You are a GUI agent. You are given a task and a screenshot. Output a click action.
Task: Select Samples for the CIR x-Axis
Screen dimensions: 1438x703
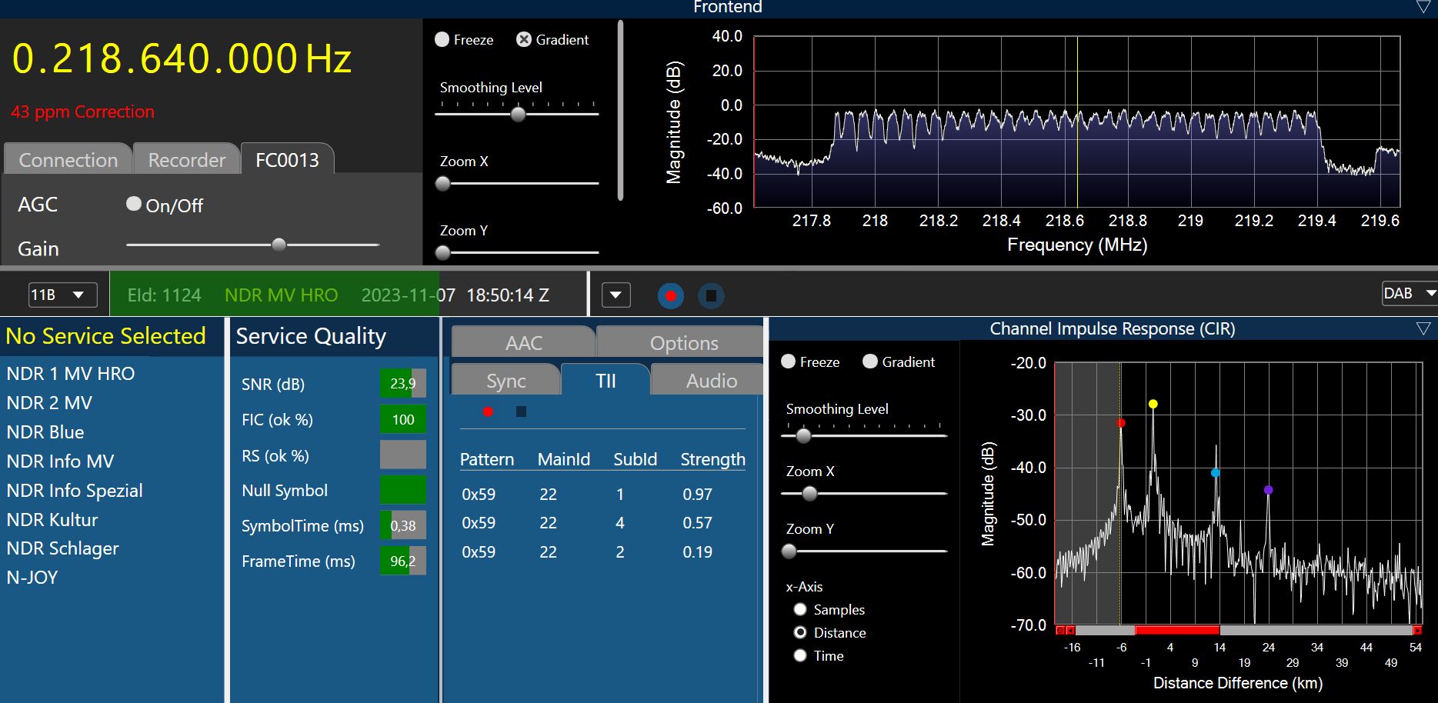pyautogui.click(x=800, y=610)
